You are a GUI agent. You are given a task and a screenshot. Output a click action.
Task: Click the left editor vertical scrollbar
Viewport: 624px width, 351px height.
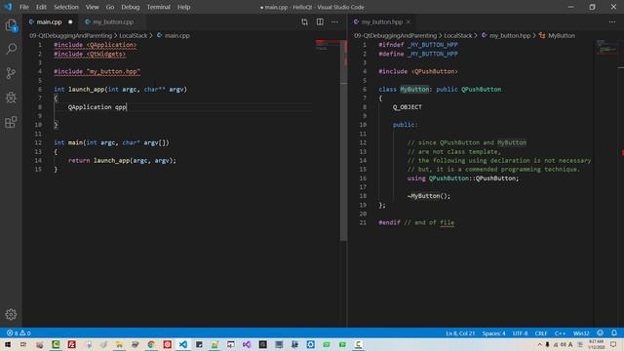click(x=344, y=140)
